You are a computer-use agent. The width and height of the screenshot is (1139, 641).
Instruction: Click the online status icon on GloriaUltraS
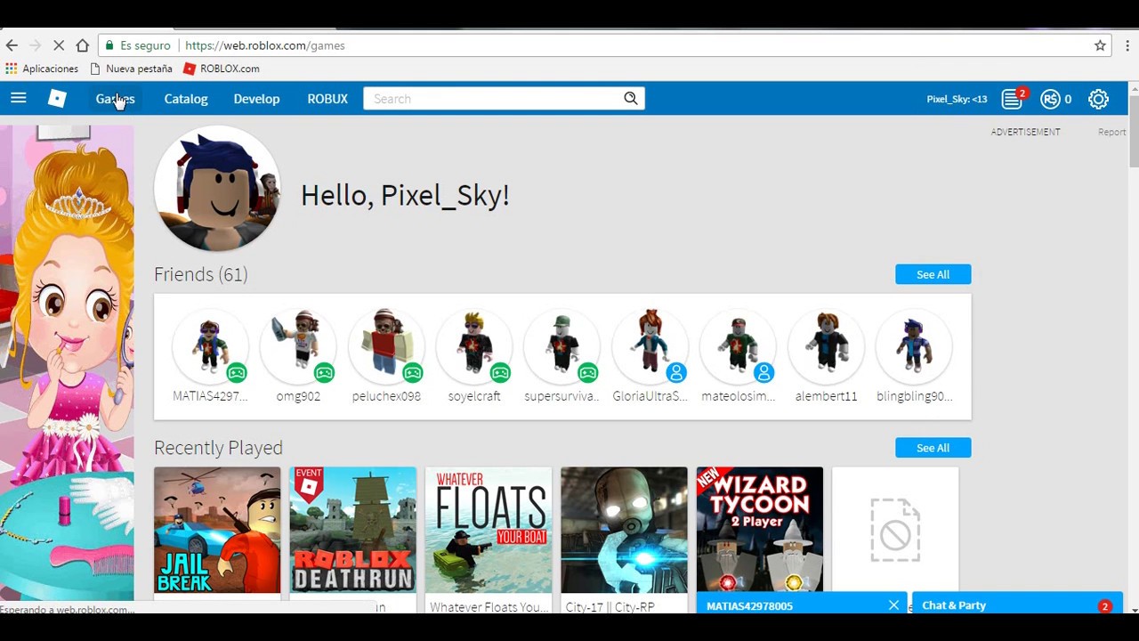tap(676, 373)
